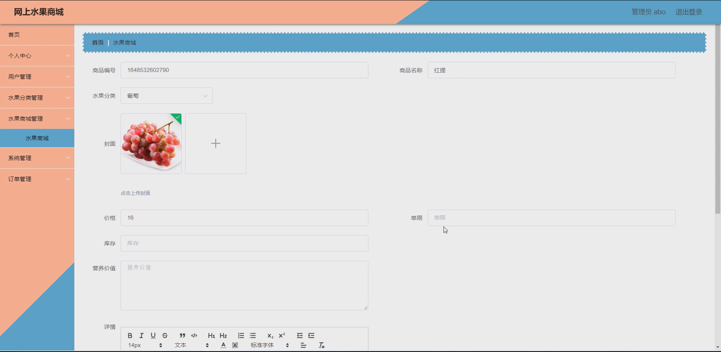Screen dimensions: 721x352
Task: Click the 点击上传封面 hint text
Action: pyautogui.click(x=135, y=193)
